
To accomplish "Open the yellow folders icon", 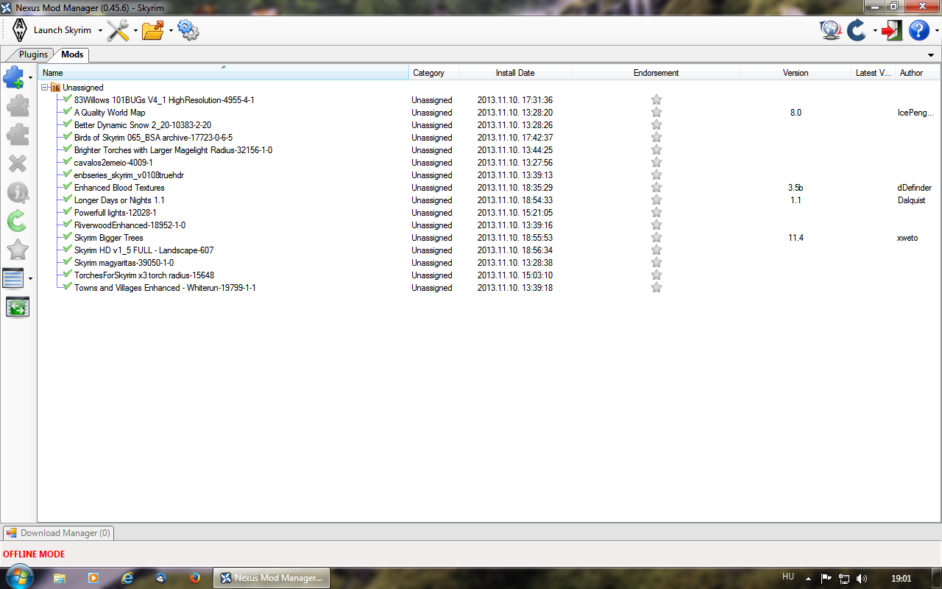I will (x=153, y=30).
